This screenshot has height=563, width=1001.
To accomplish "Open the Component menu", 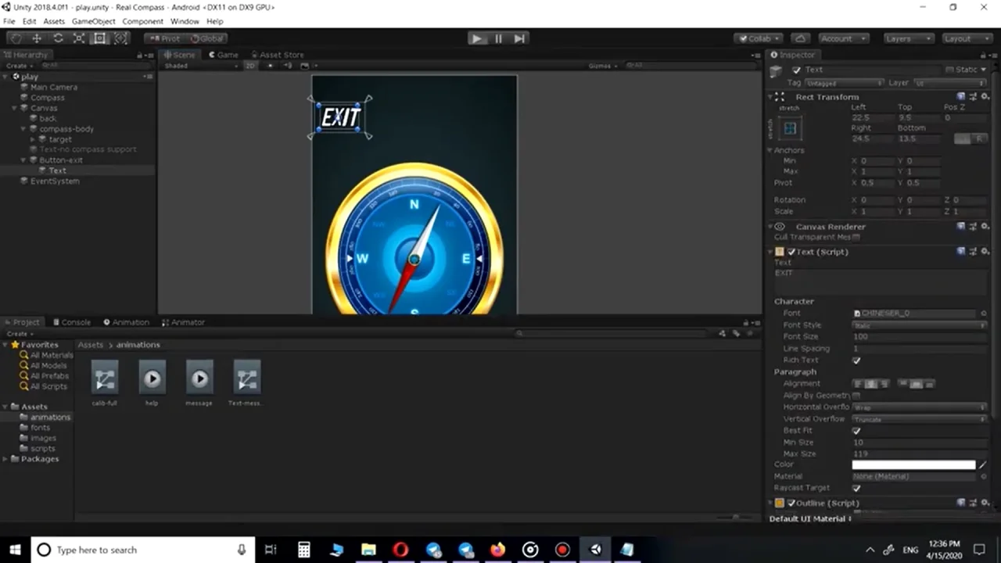I will click(142, 21).
